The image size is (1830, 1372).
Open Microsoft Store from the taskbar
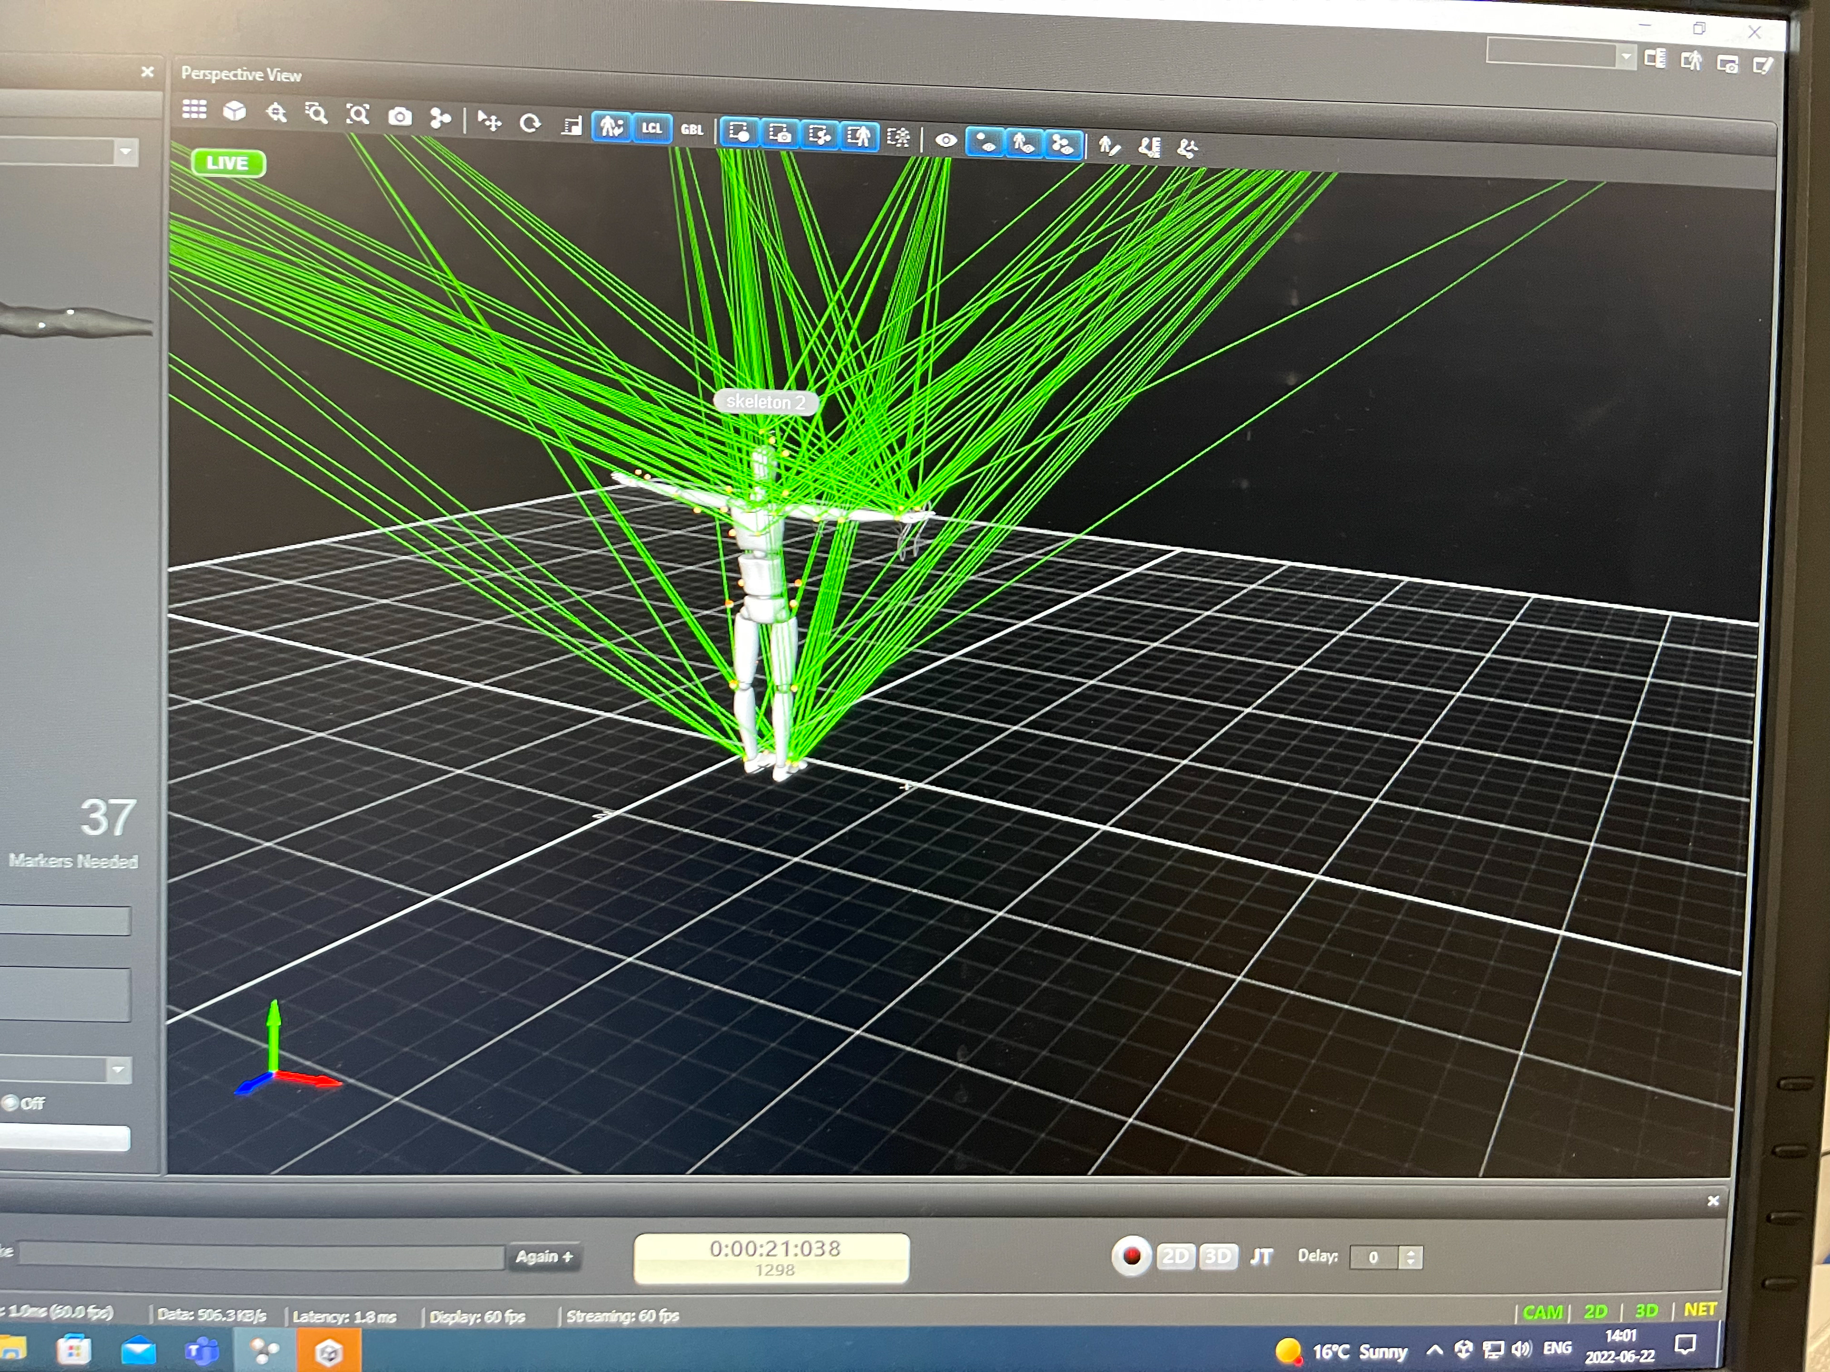[x=74, y=1350]
